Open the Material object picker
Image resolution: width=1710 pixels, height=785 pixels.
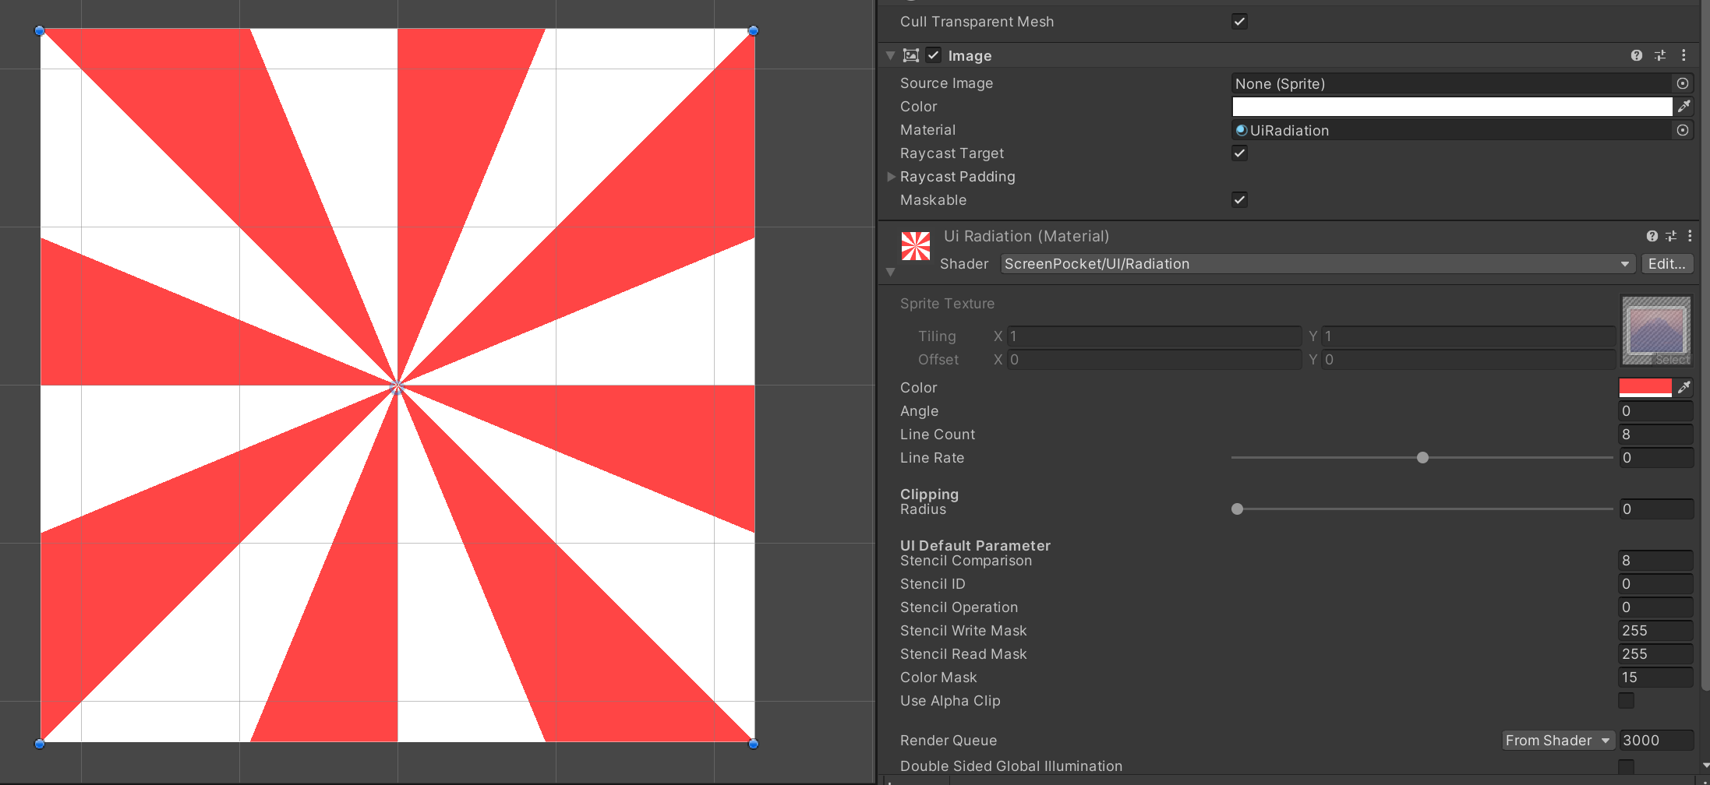point(1683,130)
